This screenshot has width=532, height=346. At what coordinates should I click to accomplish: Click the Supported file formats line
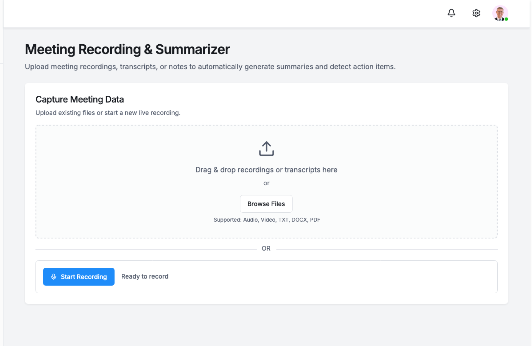[x=267, y=220]
